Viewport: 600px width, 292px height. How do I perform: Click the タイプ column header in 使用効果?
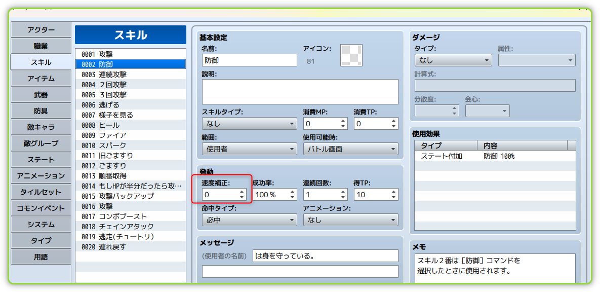click(446, 145)
